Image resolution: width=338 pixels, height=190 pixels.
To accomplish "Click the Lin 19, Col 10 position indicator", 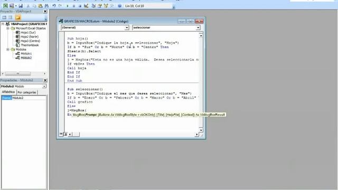I will (135, 6).
